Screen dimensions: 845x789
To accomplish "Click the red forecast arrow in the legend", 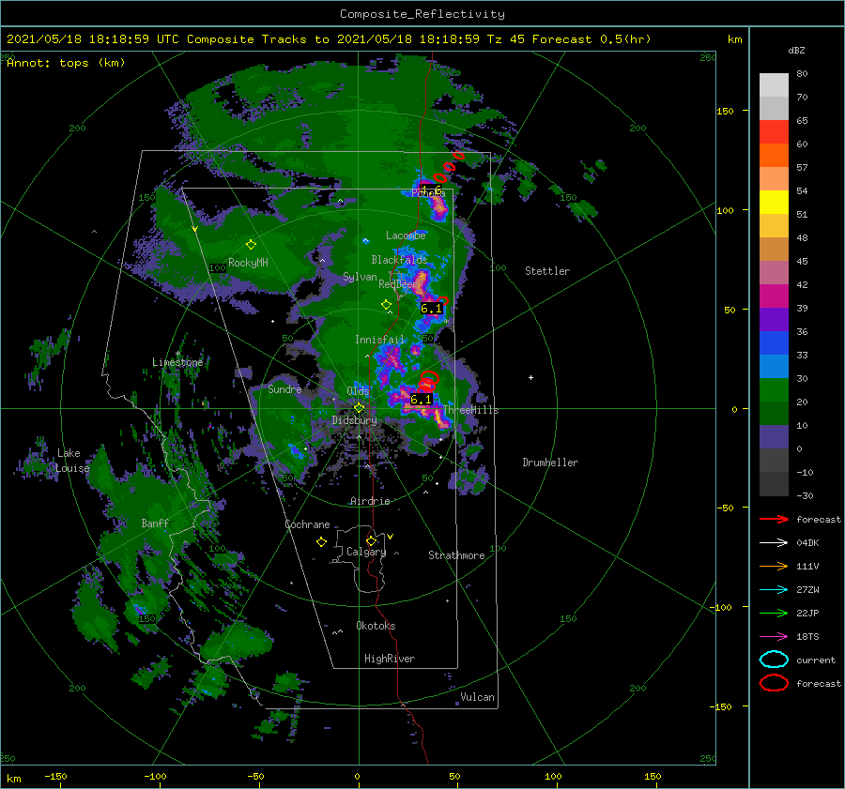I will tap(774, 519).
